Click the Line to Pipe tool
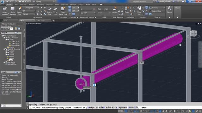The width and height of the screenshot is (202, 113). point(50,11)
